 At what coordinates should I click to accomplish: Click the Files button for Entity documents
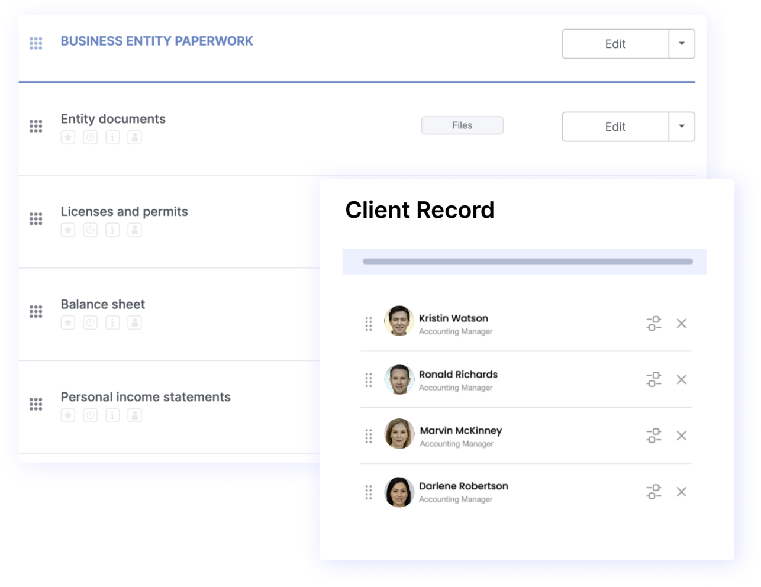tap(462, 125)
